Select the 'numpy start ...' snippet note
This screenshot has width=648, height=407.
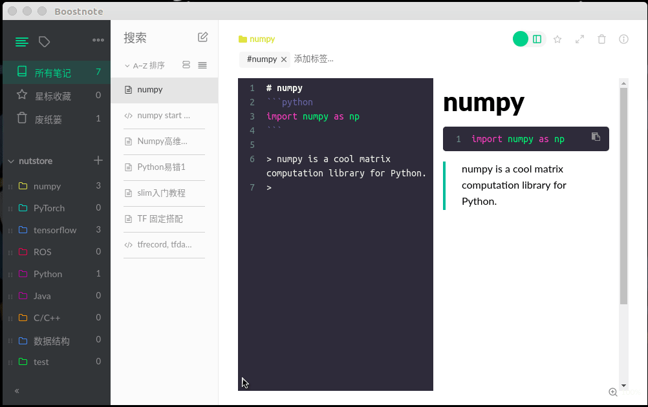coord(164,116)
